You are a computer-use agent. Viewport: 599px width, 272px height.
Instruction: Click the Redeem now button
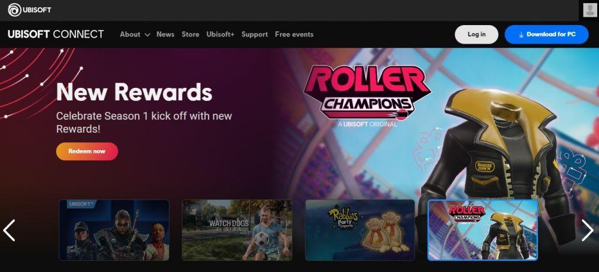tap(87, 151)
